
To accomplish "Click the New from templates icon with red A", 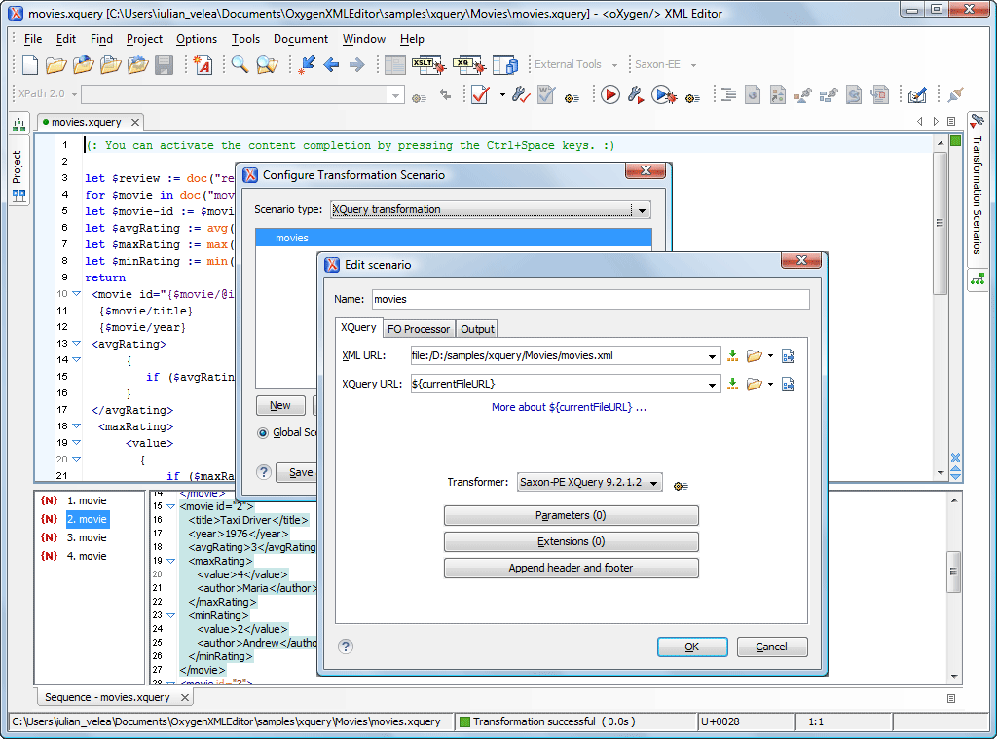I will coord(203,65).
